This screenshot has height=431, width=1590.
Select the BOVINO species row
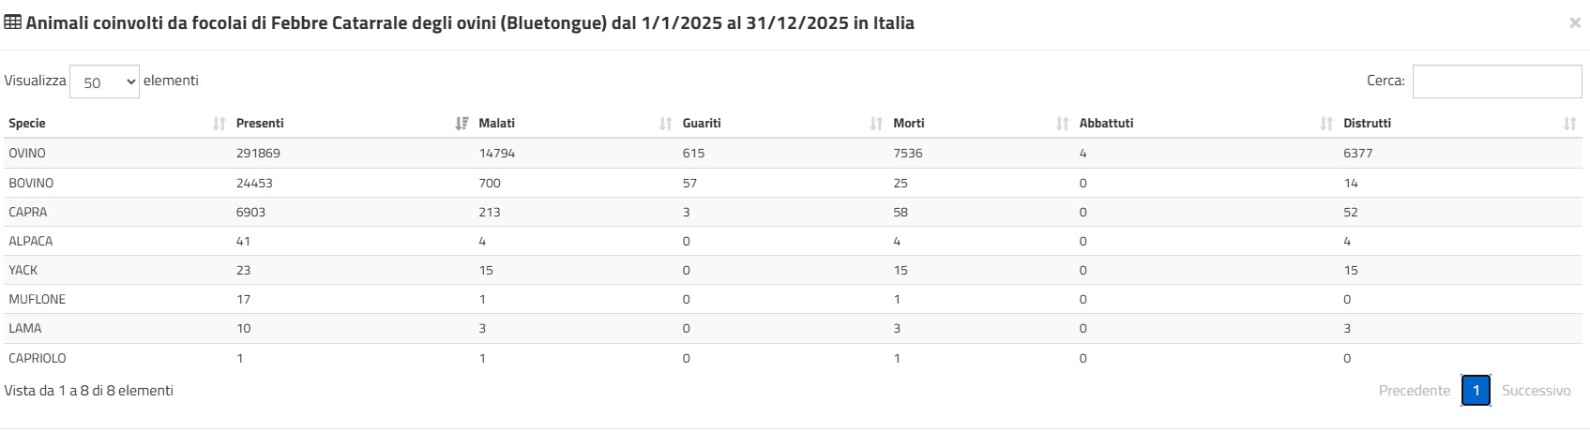[793, 183]
